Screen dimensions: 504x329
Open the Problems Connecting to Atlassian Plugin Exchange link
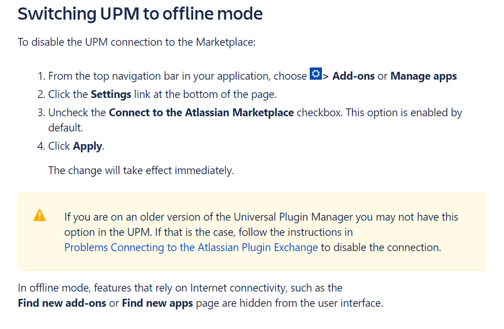[x=191, y=247]
